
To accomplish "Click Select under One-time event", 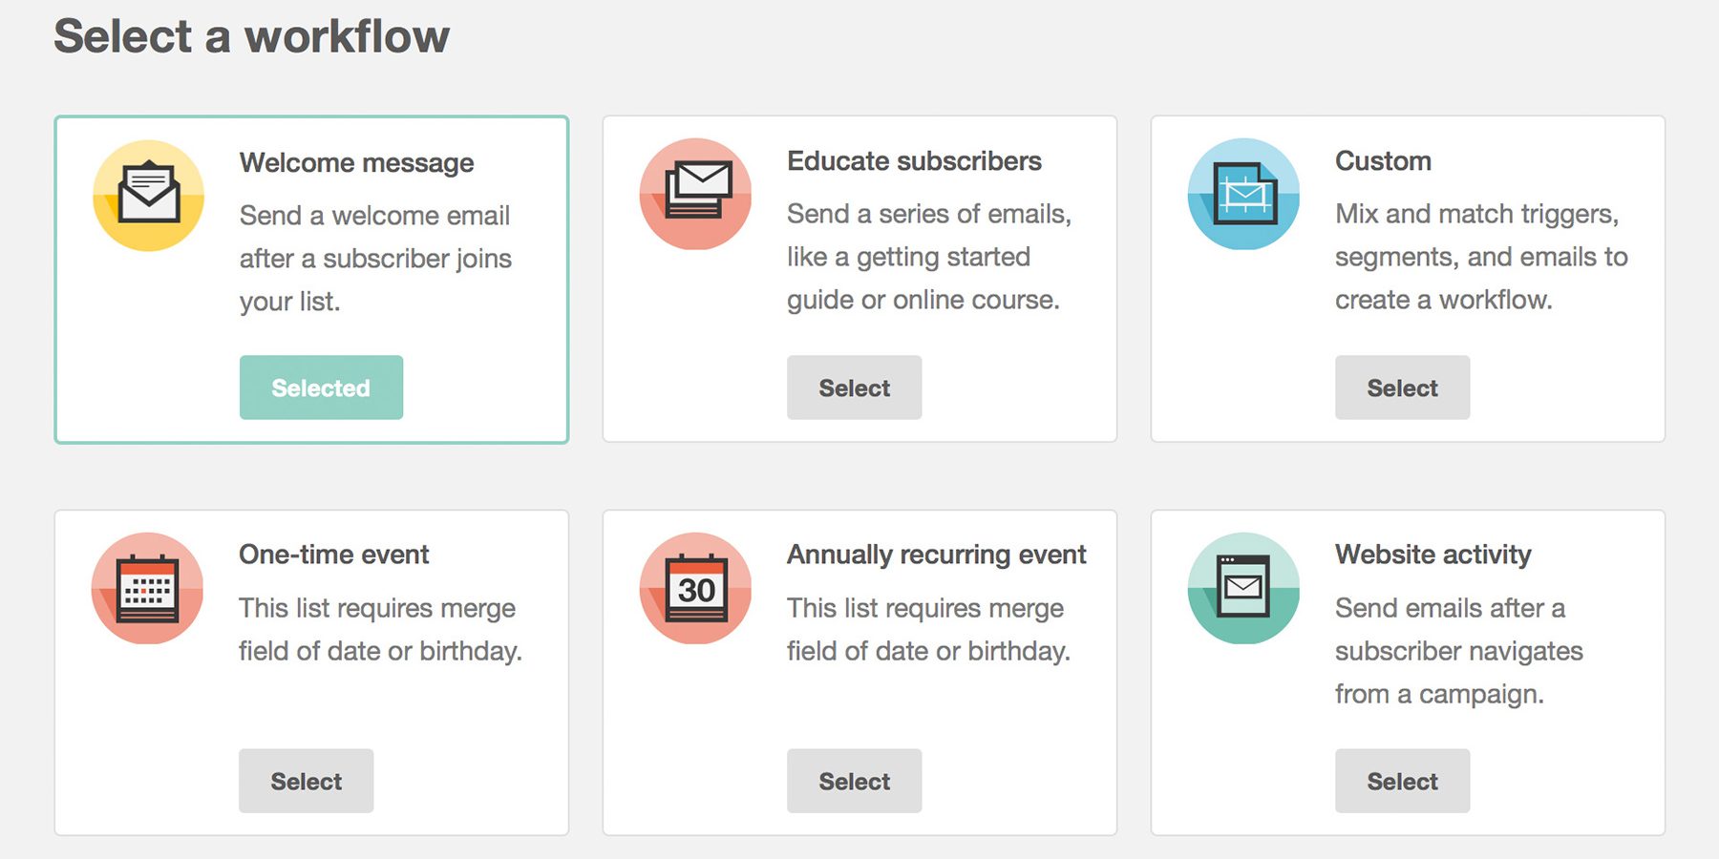I will coord(306,781).
